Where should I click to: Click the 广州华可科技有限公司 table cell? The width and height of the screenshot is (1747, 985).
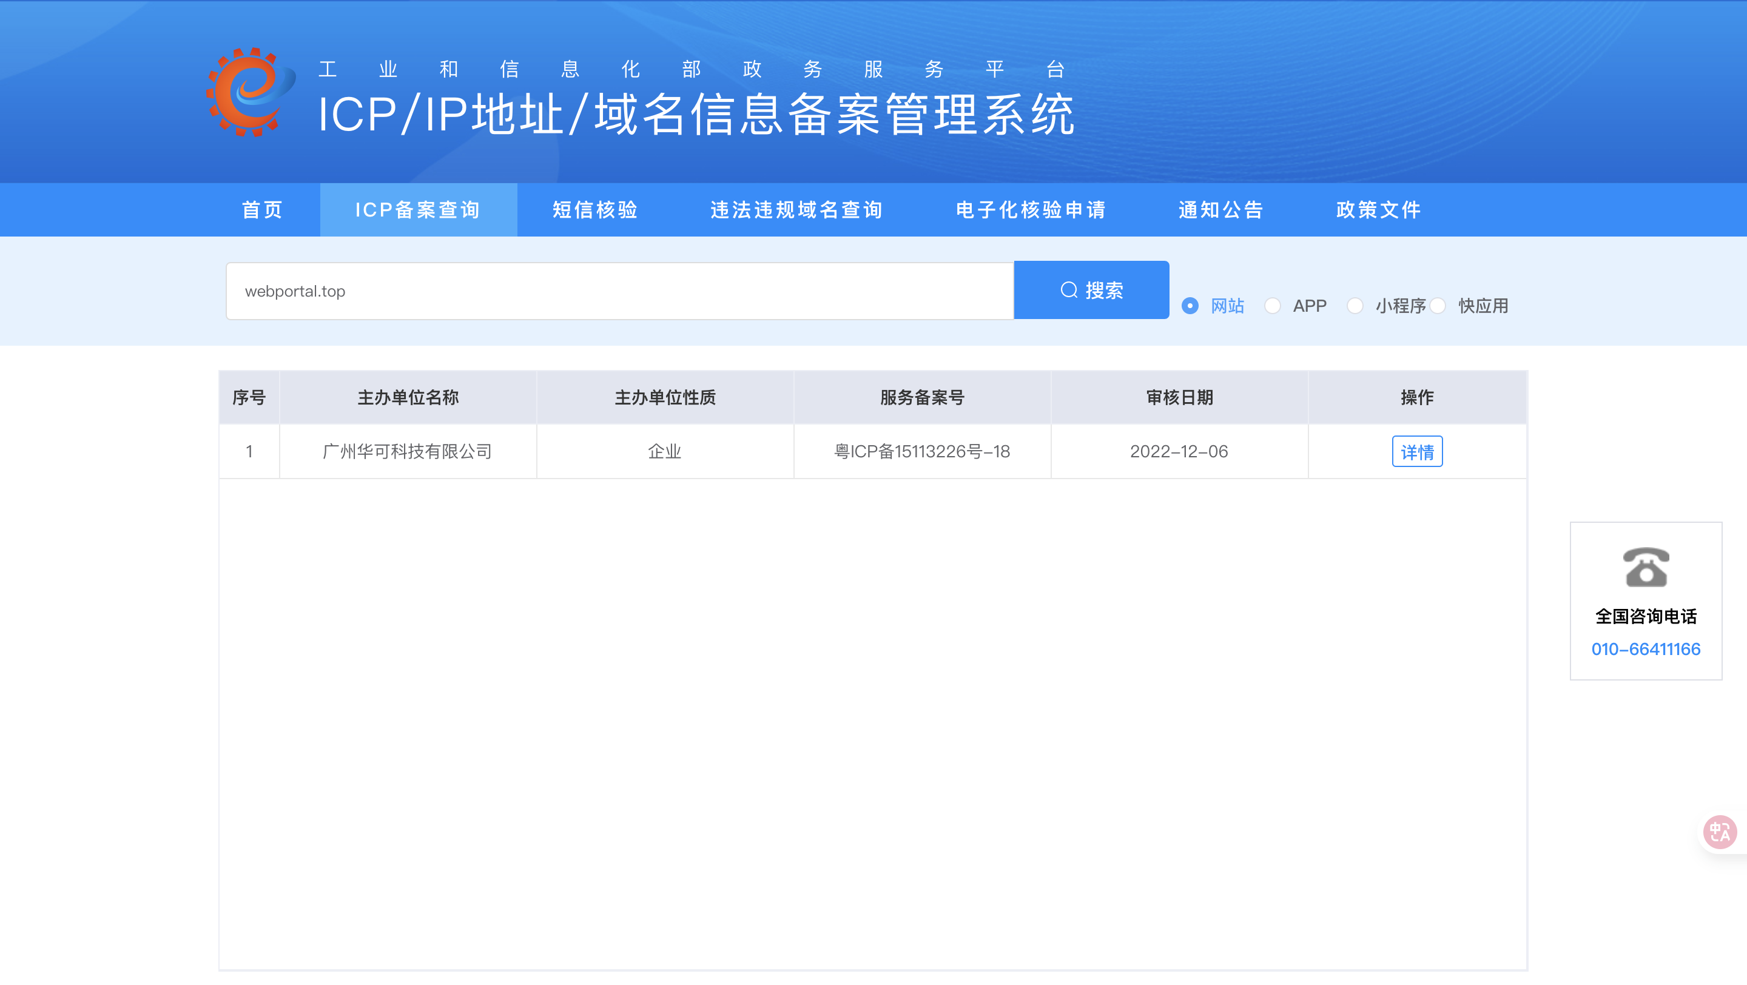408,451
